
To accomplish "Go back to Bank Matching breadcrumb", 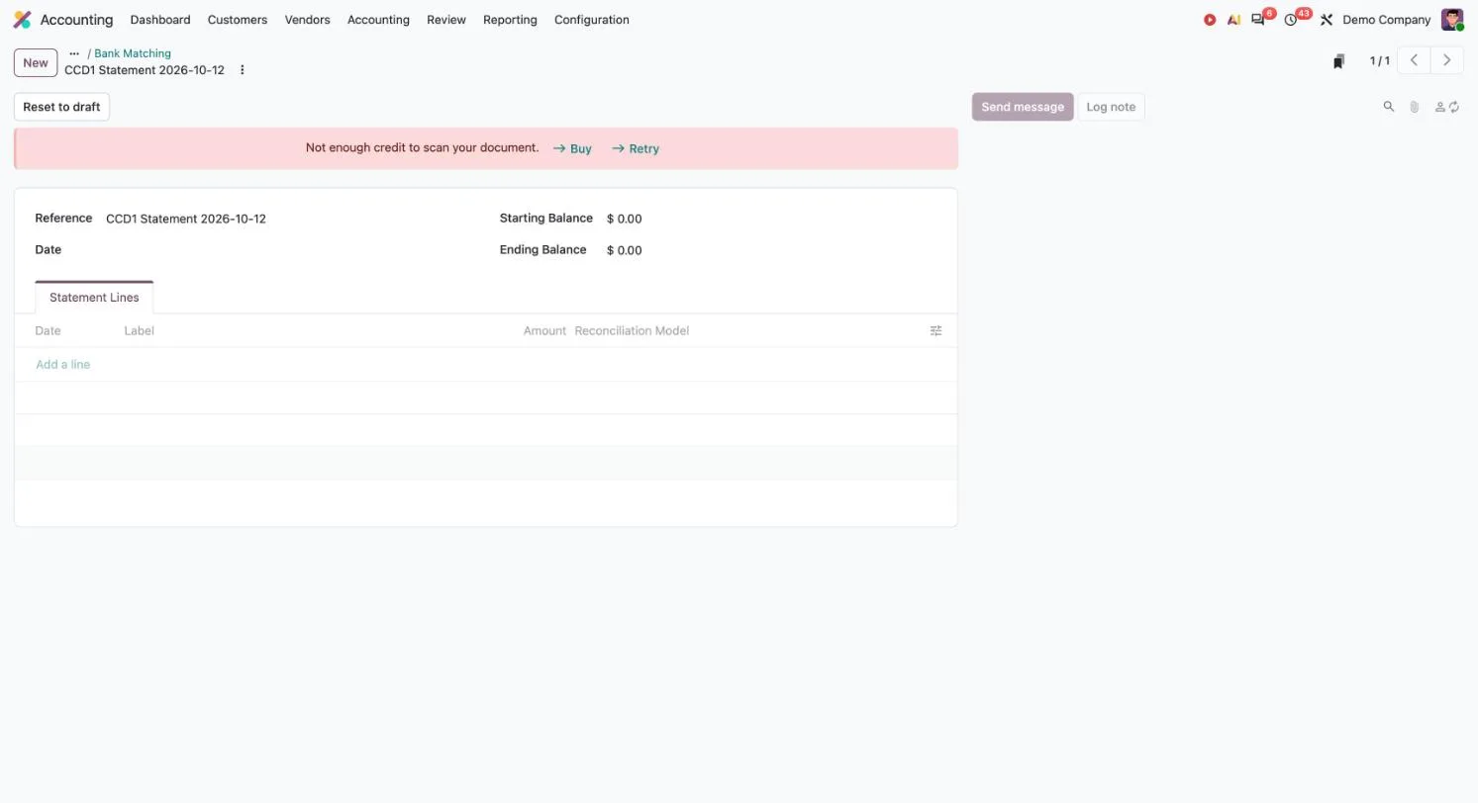I will (x=133, y=53).
